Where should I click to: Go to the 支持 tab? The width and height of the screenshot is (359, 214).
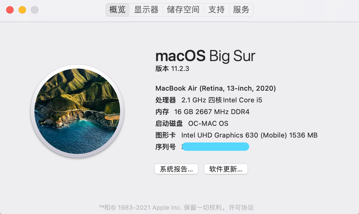216,10
